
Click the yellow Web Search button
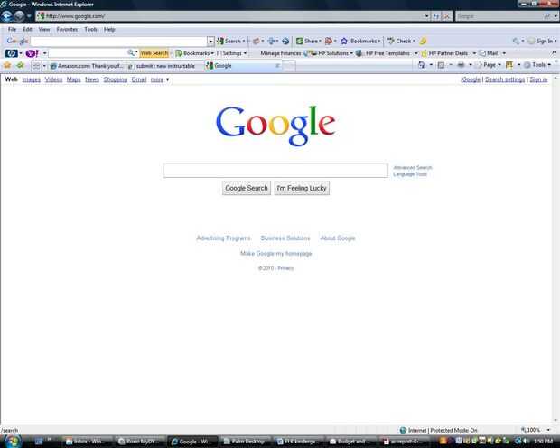[x=154, y=53]
